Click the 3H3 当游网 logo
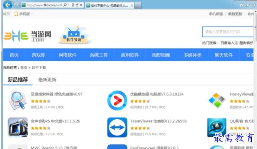The width and height of the screenshot is (257, 149). click(27, 36)
